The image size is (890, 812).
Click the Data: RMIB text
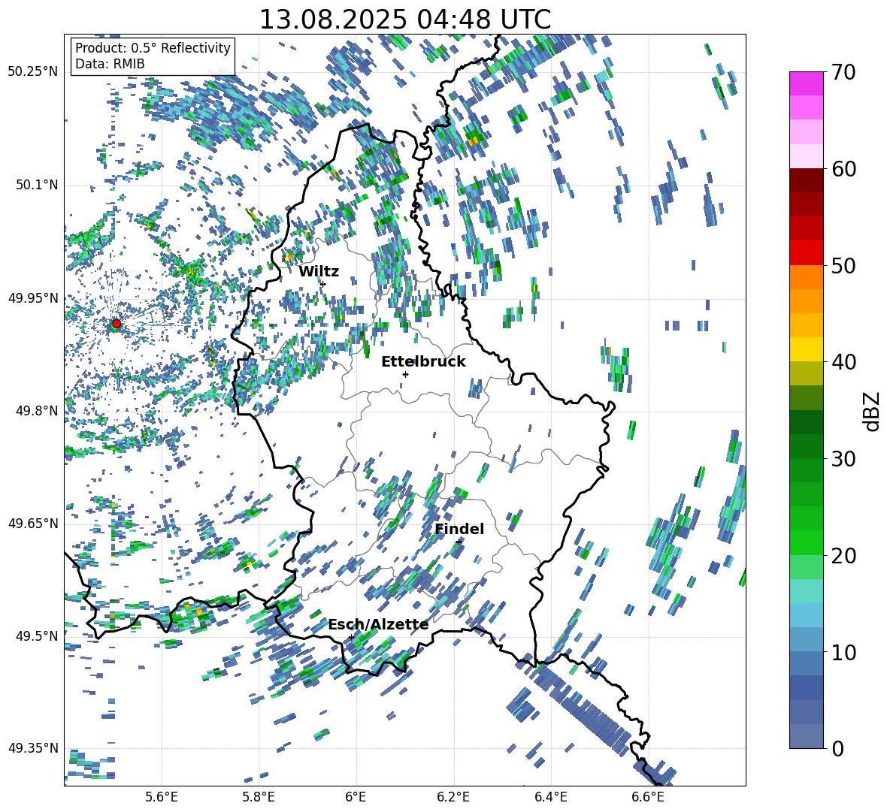coord(110,64)
